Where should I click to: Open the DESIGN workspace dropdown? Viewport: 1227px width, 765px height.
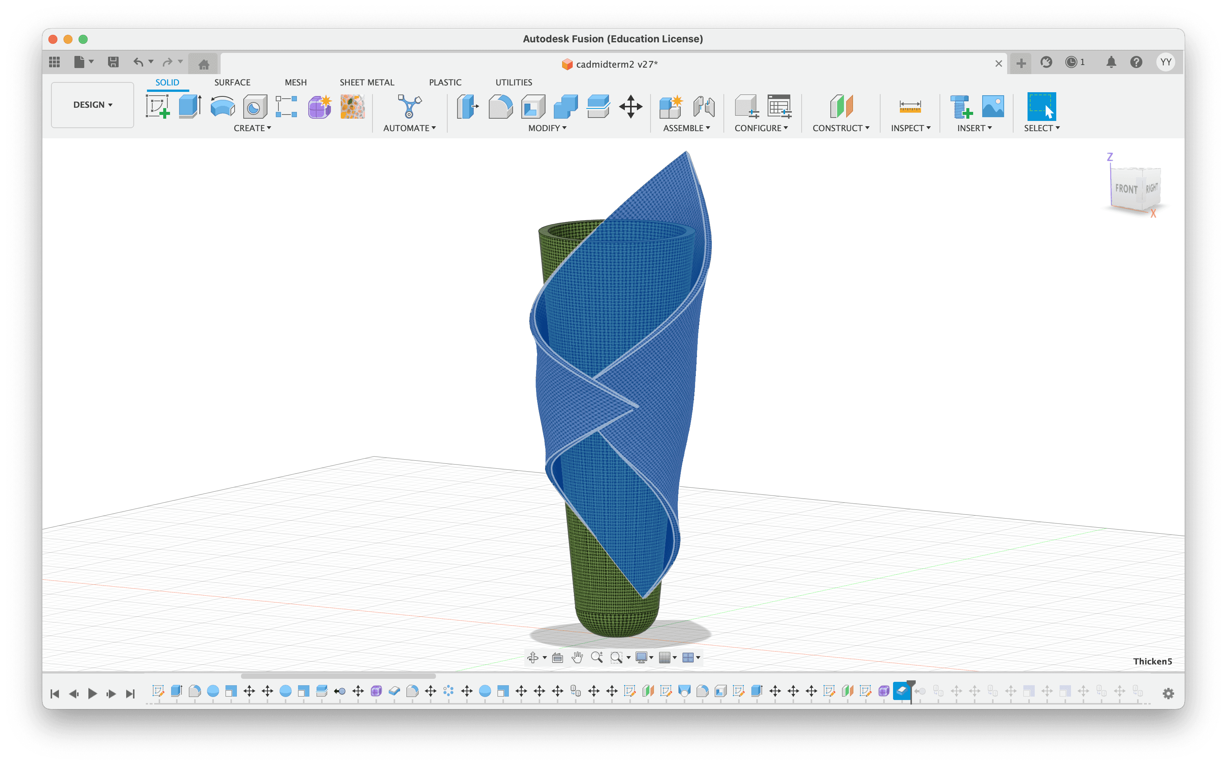pyautogui.click(x=93, y=105)
